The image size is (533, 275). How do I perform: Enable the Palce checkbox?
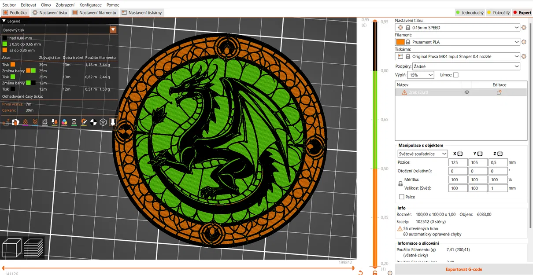click(401, 197)
